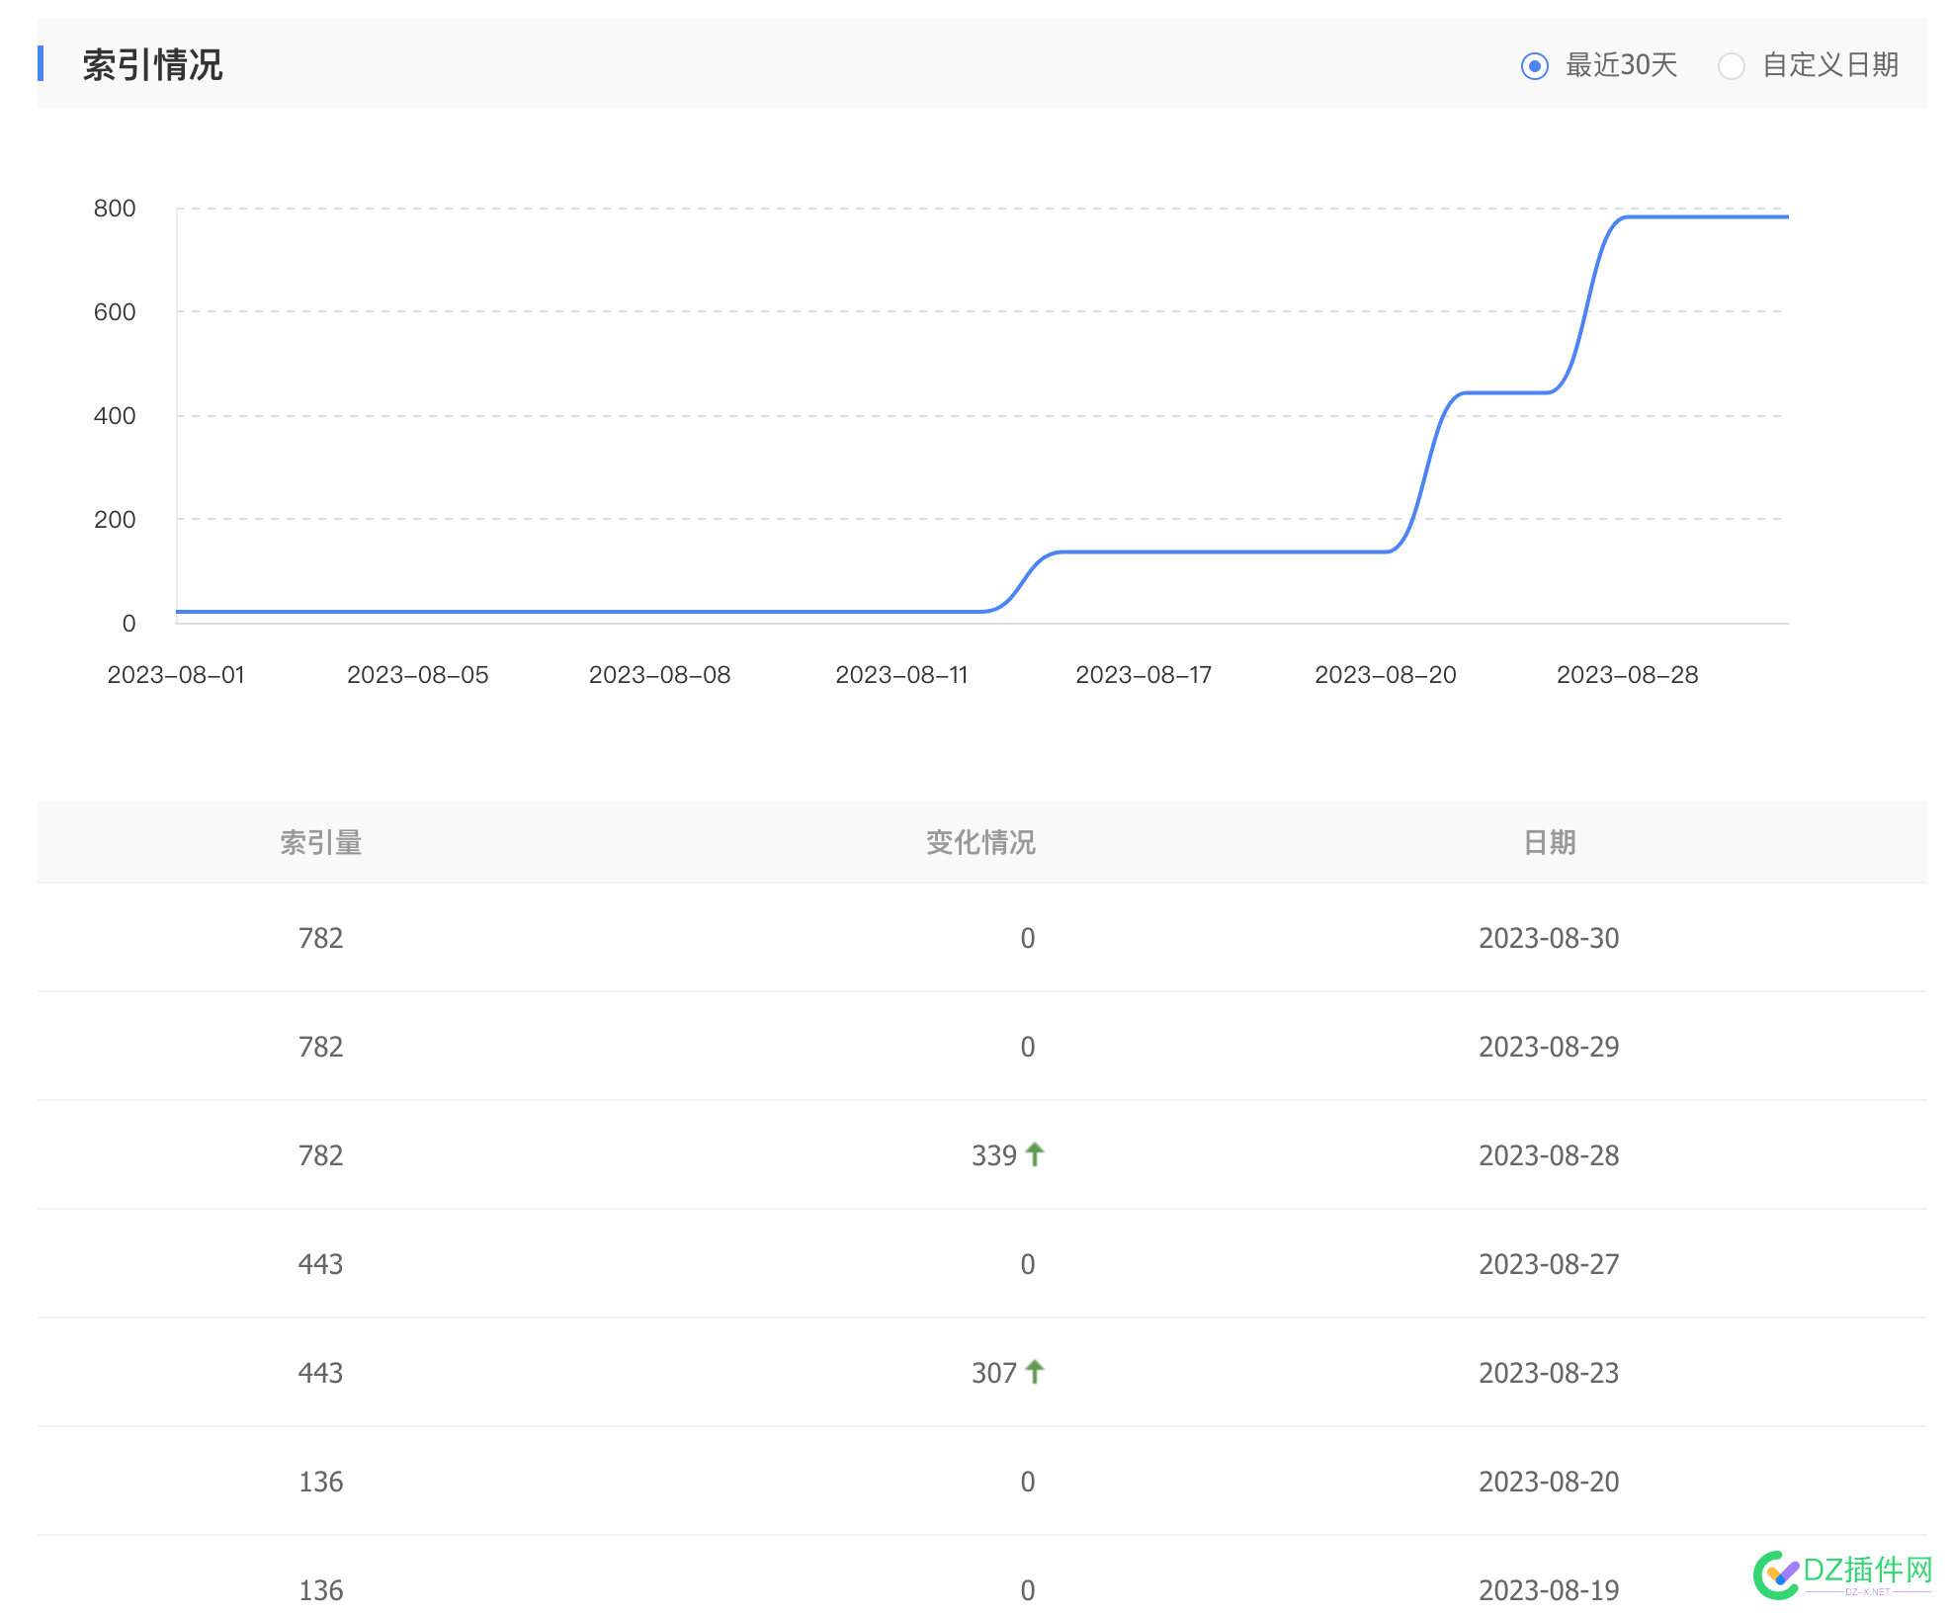Click date cell 2023-08-30
The height and width of the screenshot is (1615, 1951).
pyautogui.click(x=1549, y=938)
